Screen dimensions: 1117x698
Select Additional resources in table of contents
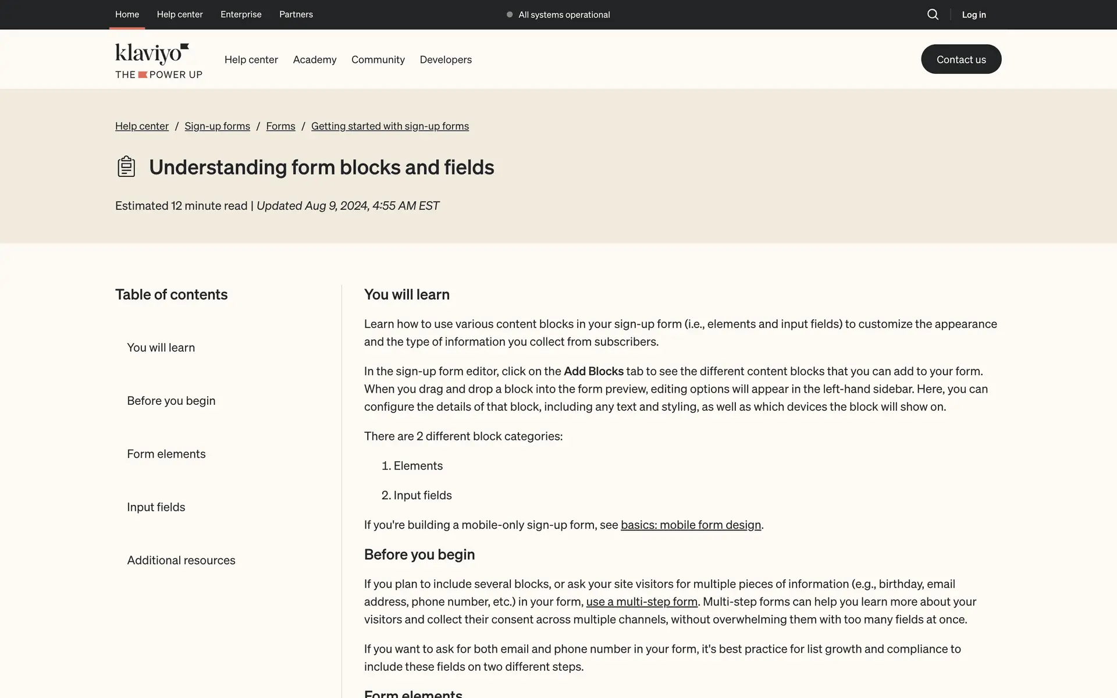181,560
